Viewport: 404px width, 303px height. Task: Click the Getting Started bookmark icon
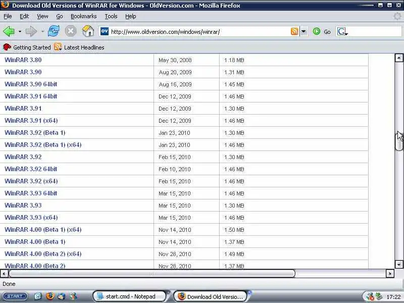[x=7, y=47]
